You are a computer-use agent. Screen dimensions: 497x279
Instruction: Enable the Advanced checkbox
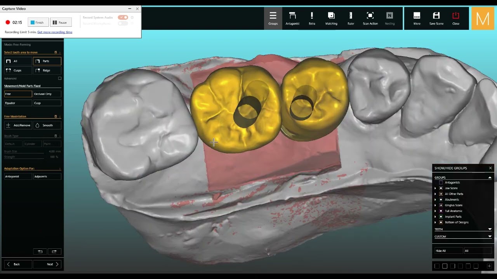point(60,78)
